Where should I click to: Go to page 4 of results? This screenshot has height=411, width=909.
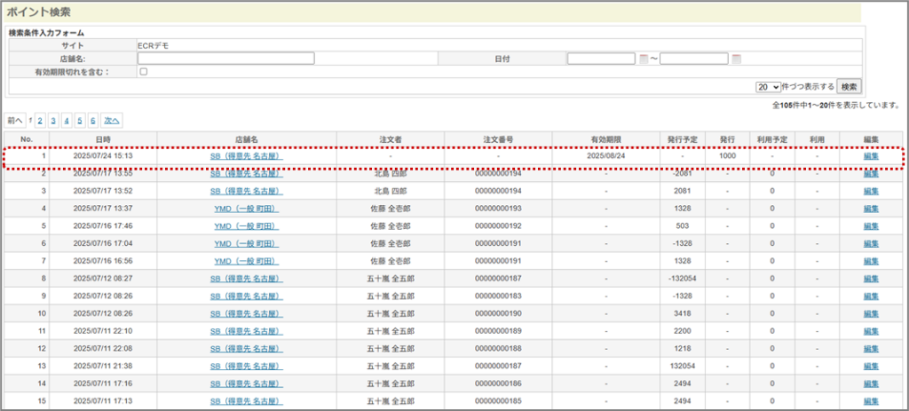point(67,120)
